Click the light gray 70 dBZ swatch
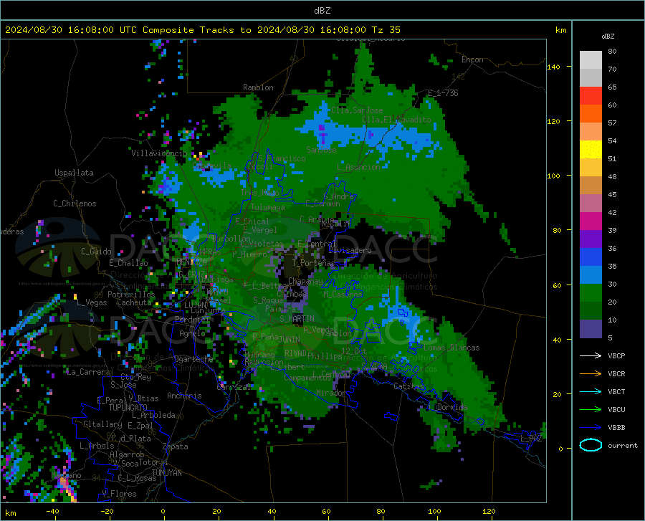This screenshot has width=645, height=521. (591, 60)
